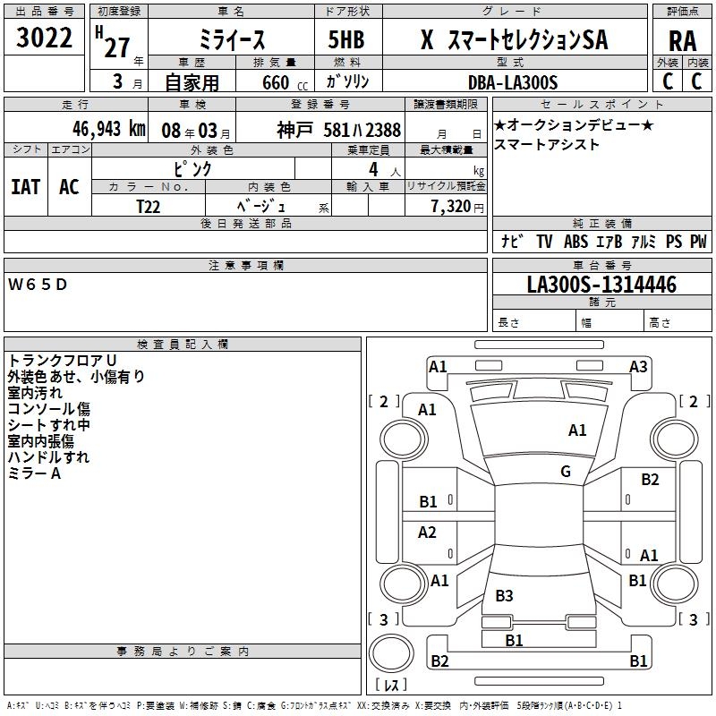
Task: Select inspector note 室内汚れ
Action: click(35, 393)
